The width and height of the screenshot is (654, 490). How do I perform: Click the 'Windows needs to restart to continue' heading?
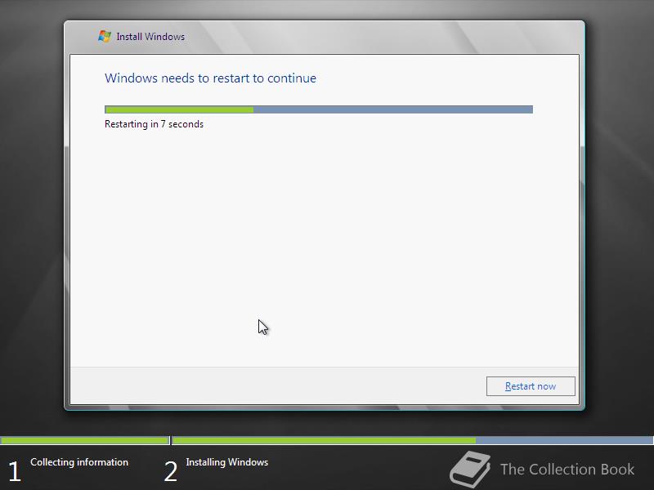(x=210, y=78)
